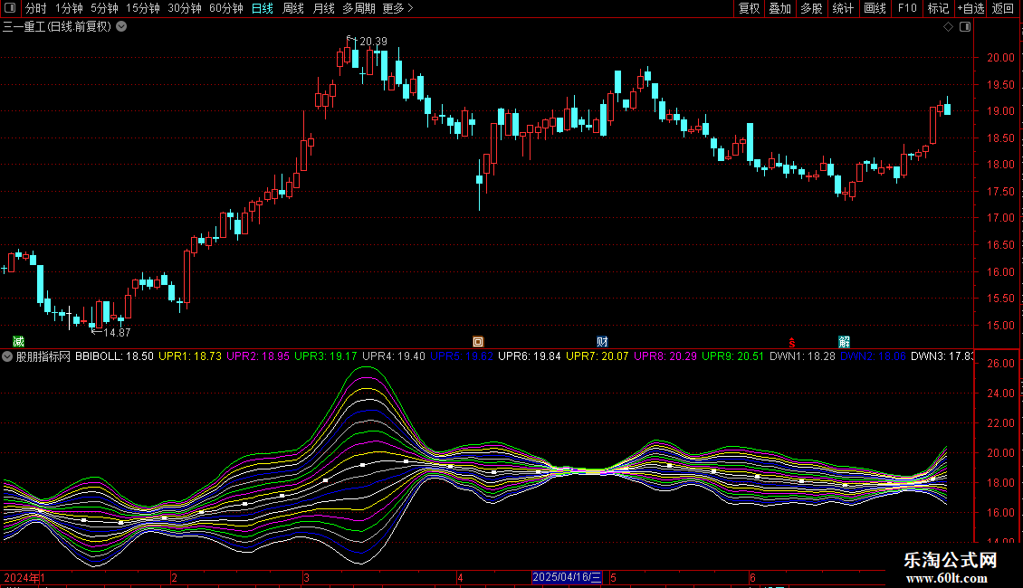Screen dimensions: 1023x588
Task: Open the 解 unlock event marker
Action: pos(845,342)
